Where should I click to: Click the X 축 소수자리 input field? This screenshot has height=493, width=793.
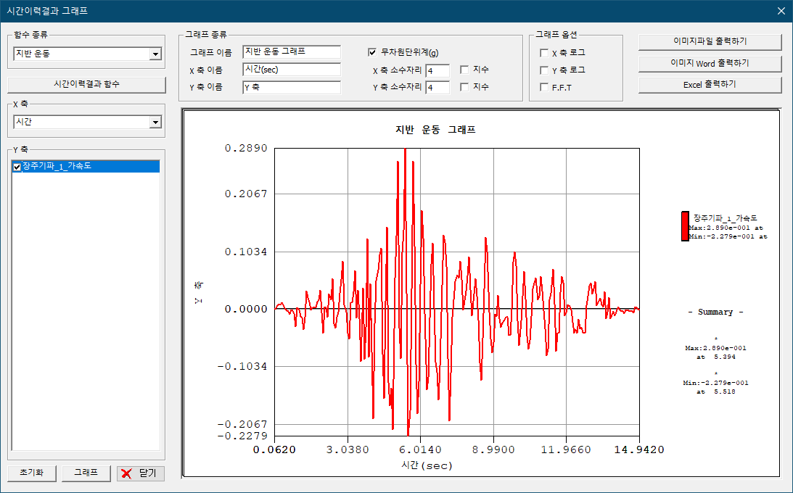pos(437,70)
